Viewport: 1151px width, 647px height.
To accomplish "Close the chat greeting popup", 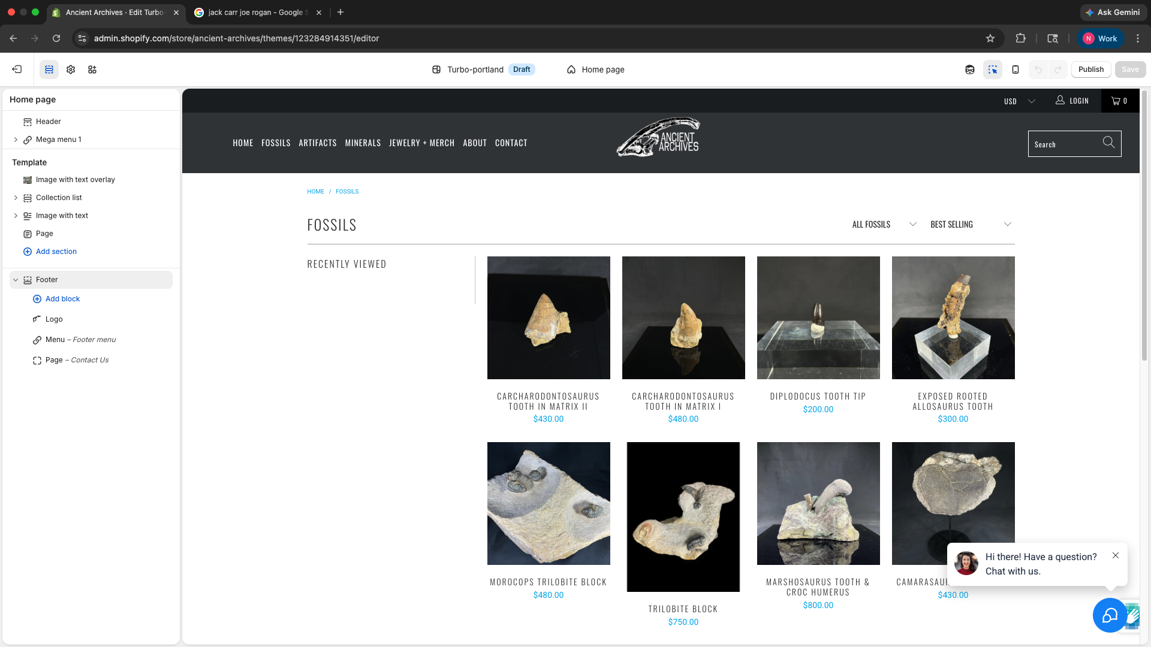I will pos(1116,555).
